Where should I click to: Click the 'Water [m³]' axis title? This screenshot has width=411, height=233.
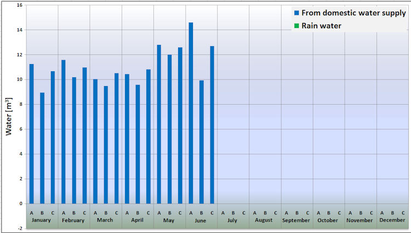(x=9, y=116)
